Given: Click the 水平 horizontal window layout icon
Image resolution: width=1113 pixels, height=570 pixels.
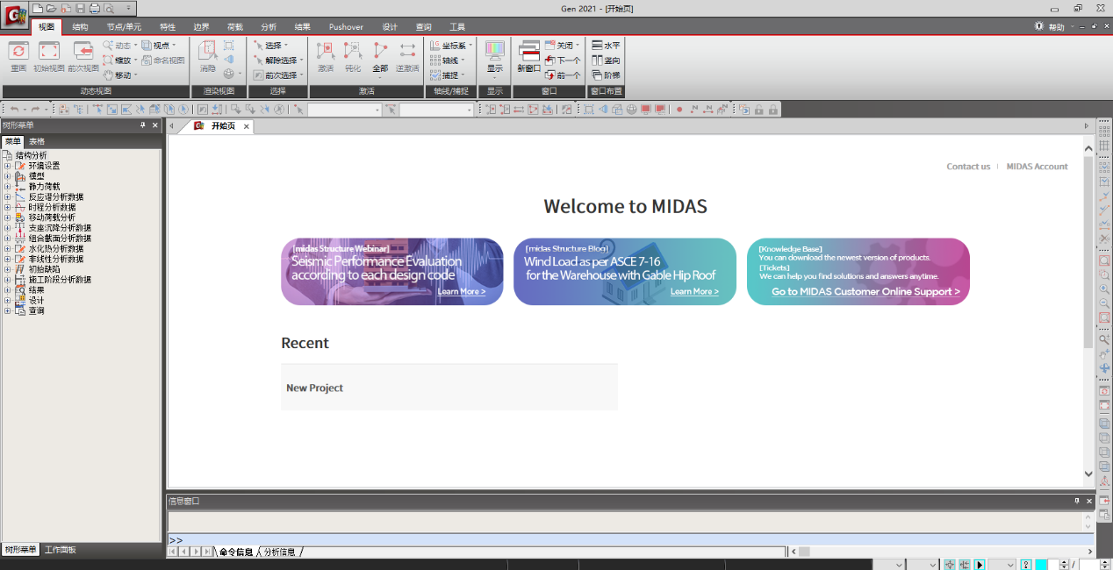Looking at the screenshot, I should [x=606, y=45].
